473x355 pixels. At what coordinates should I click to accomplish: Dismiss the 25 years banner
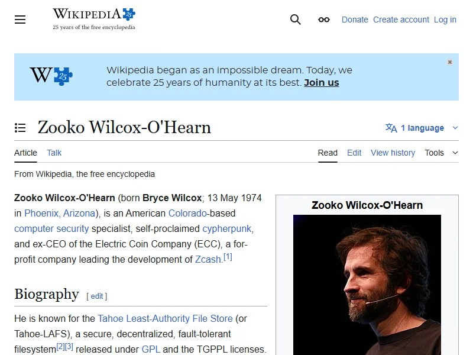450,62
